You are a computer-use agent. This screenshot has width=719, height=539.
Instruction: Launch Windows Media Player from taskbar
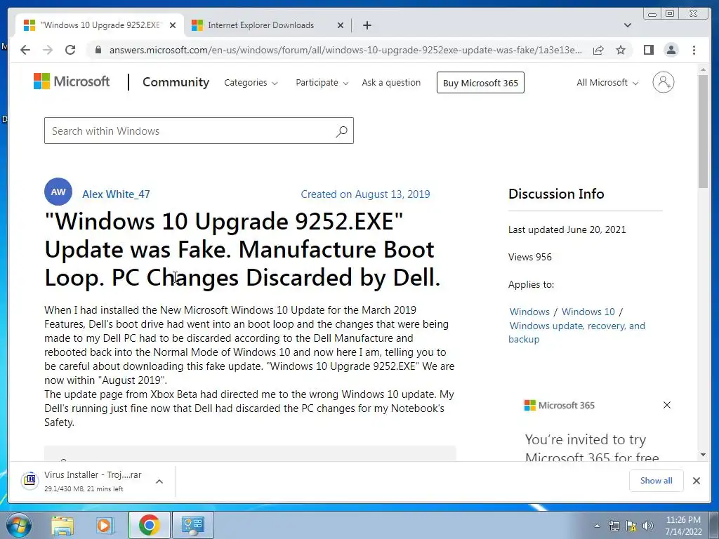105,525
